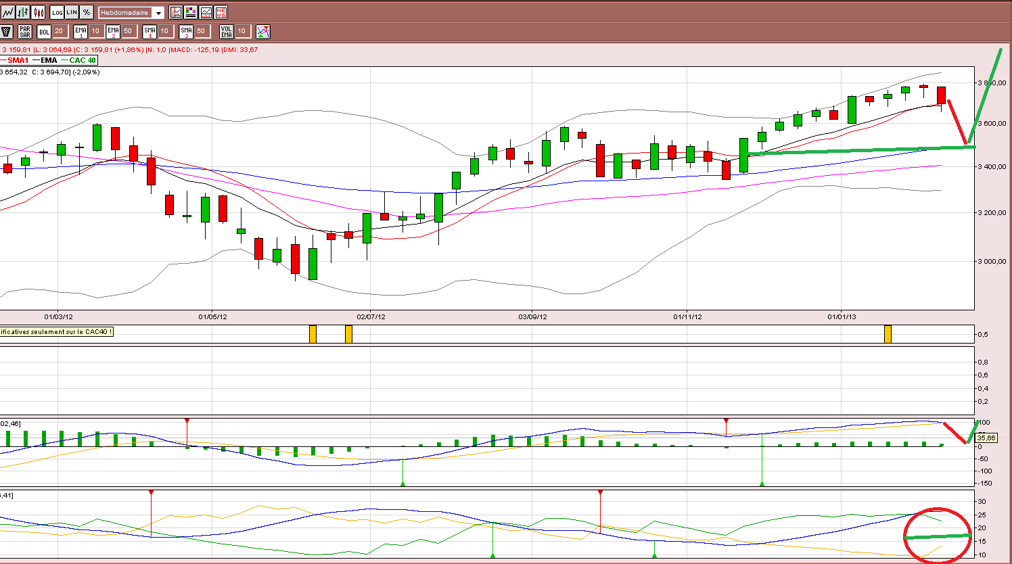1012x564 pixels.
Task: Click the CAC 40 legend label
Action: 83,60
